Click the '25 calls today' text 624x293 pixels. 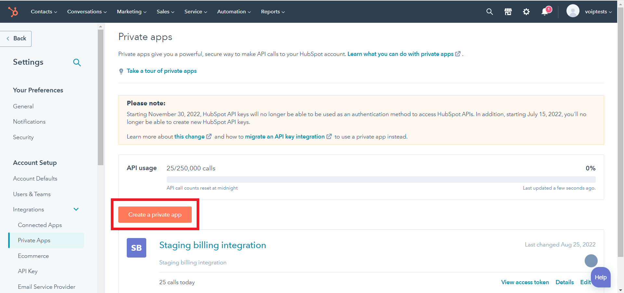pyautogui.click(x=177, y=282)
